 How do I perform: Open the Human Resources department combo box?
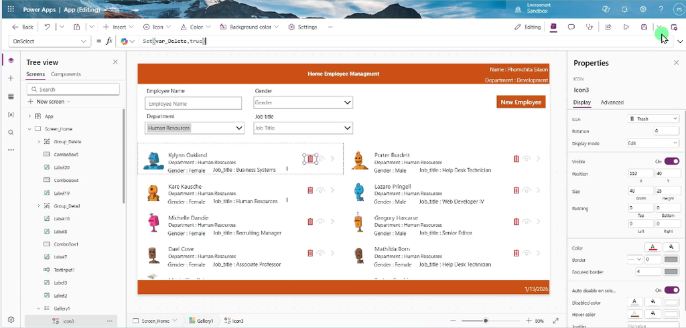coord(194,128)
